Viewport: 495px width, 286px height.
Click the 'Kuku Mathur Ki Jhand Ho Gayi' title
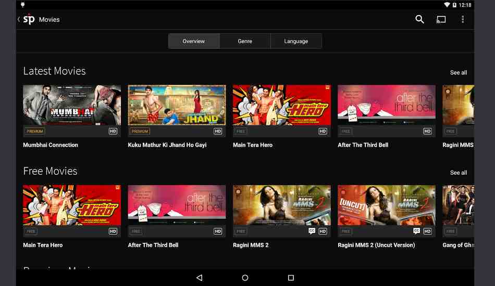pos(167,145)
